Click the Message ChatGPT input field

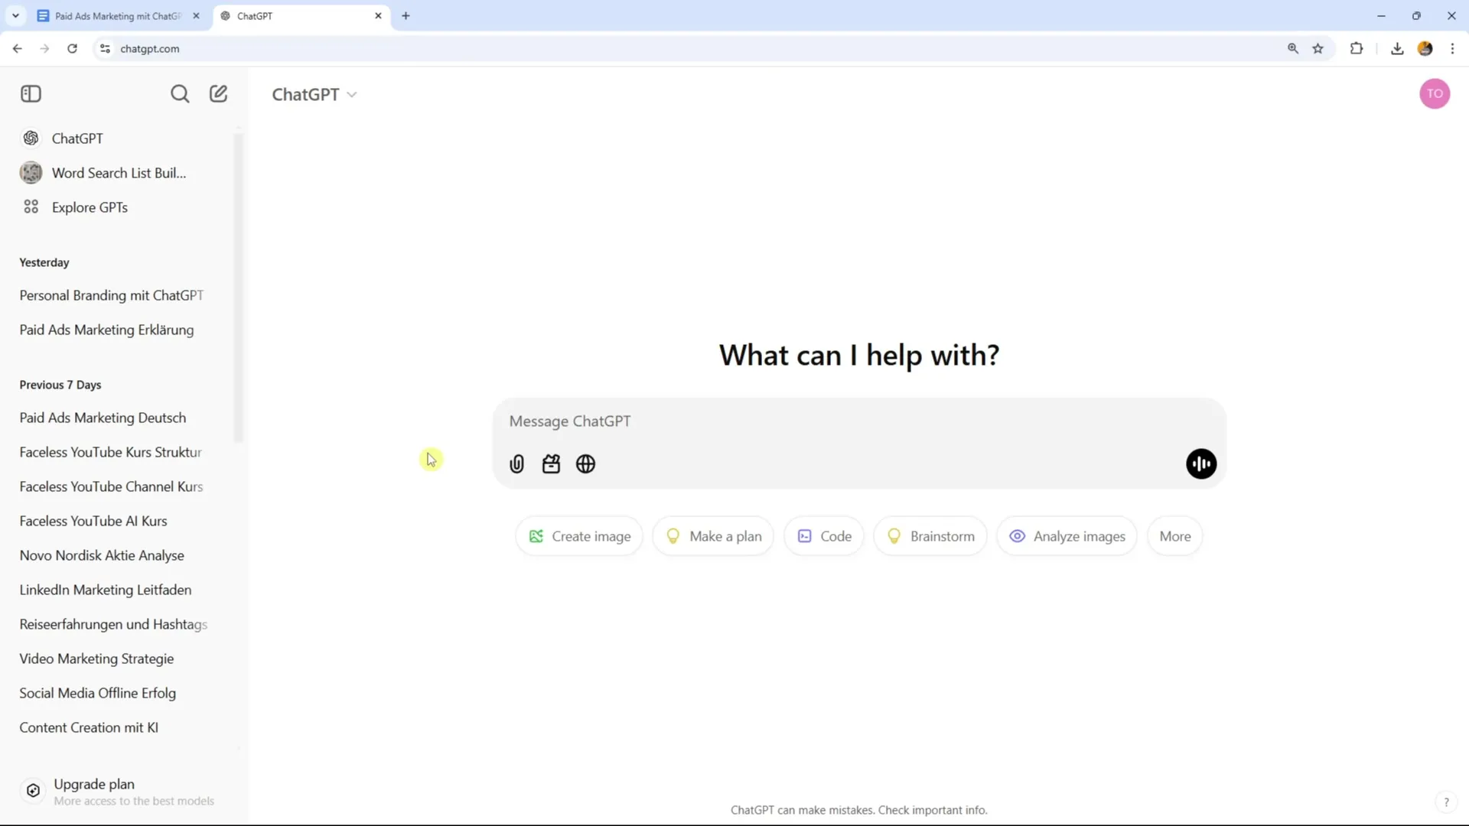click(858, 421)
